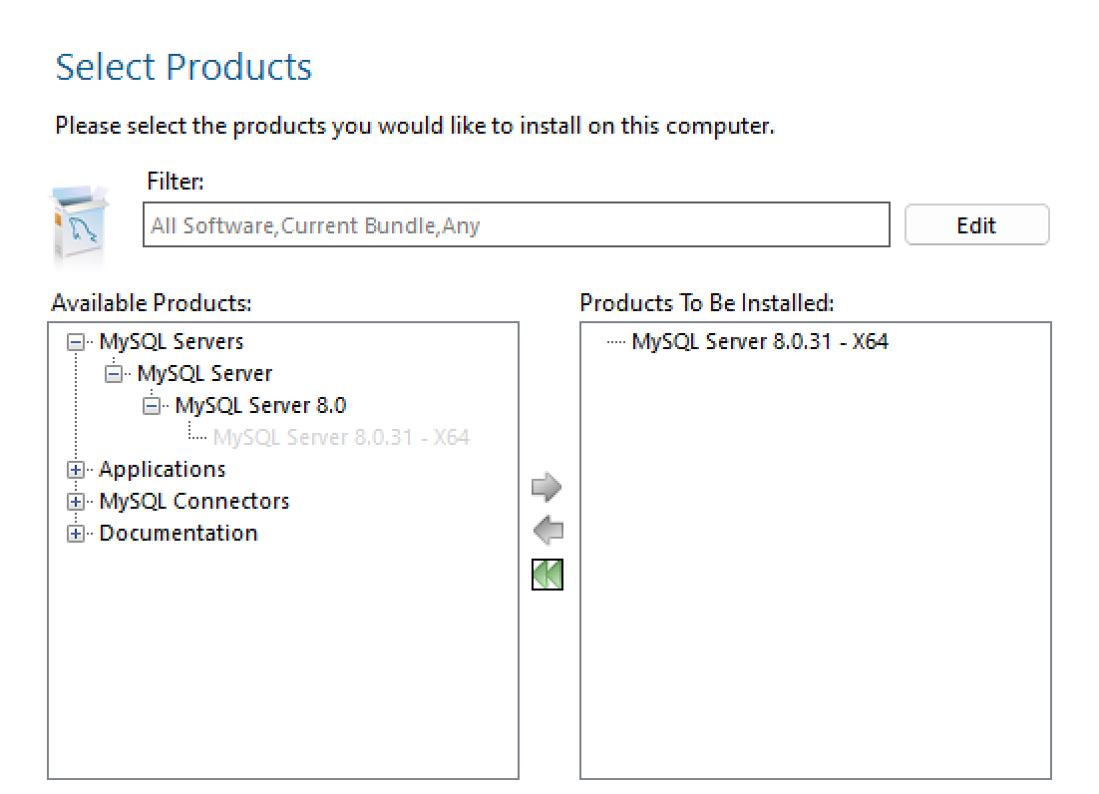Image resolution: width=1099 pixels, height=794 pixels.
Task: Click the left arrow to remove product
Action: pyautogui.click(x=548, y=531)
